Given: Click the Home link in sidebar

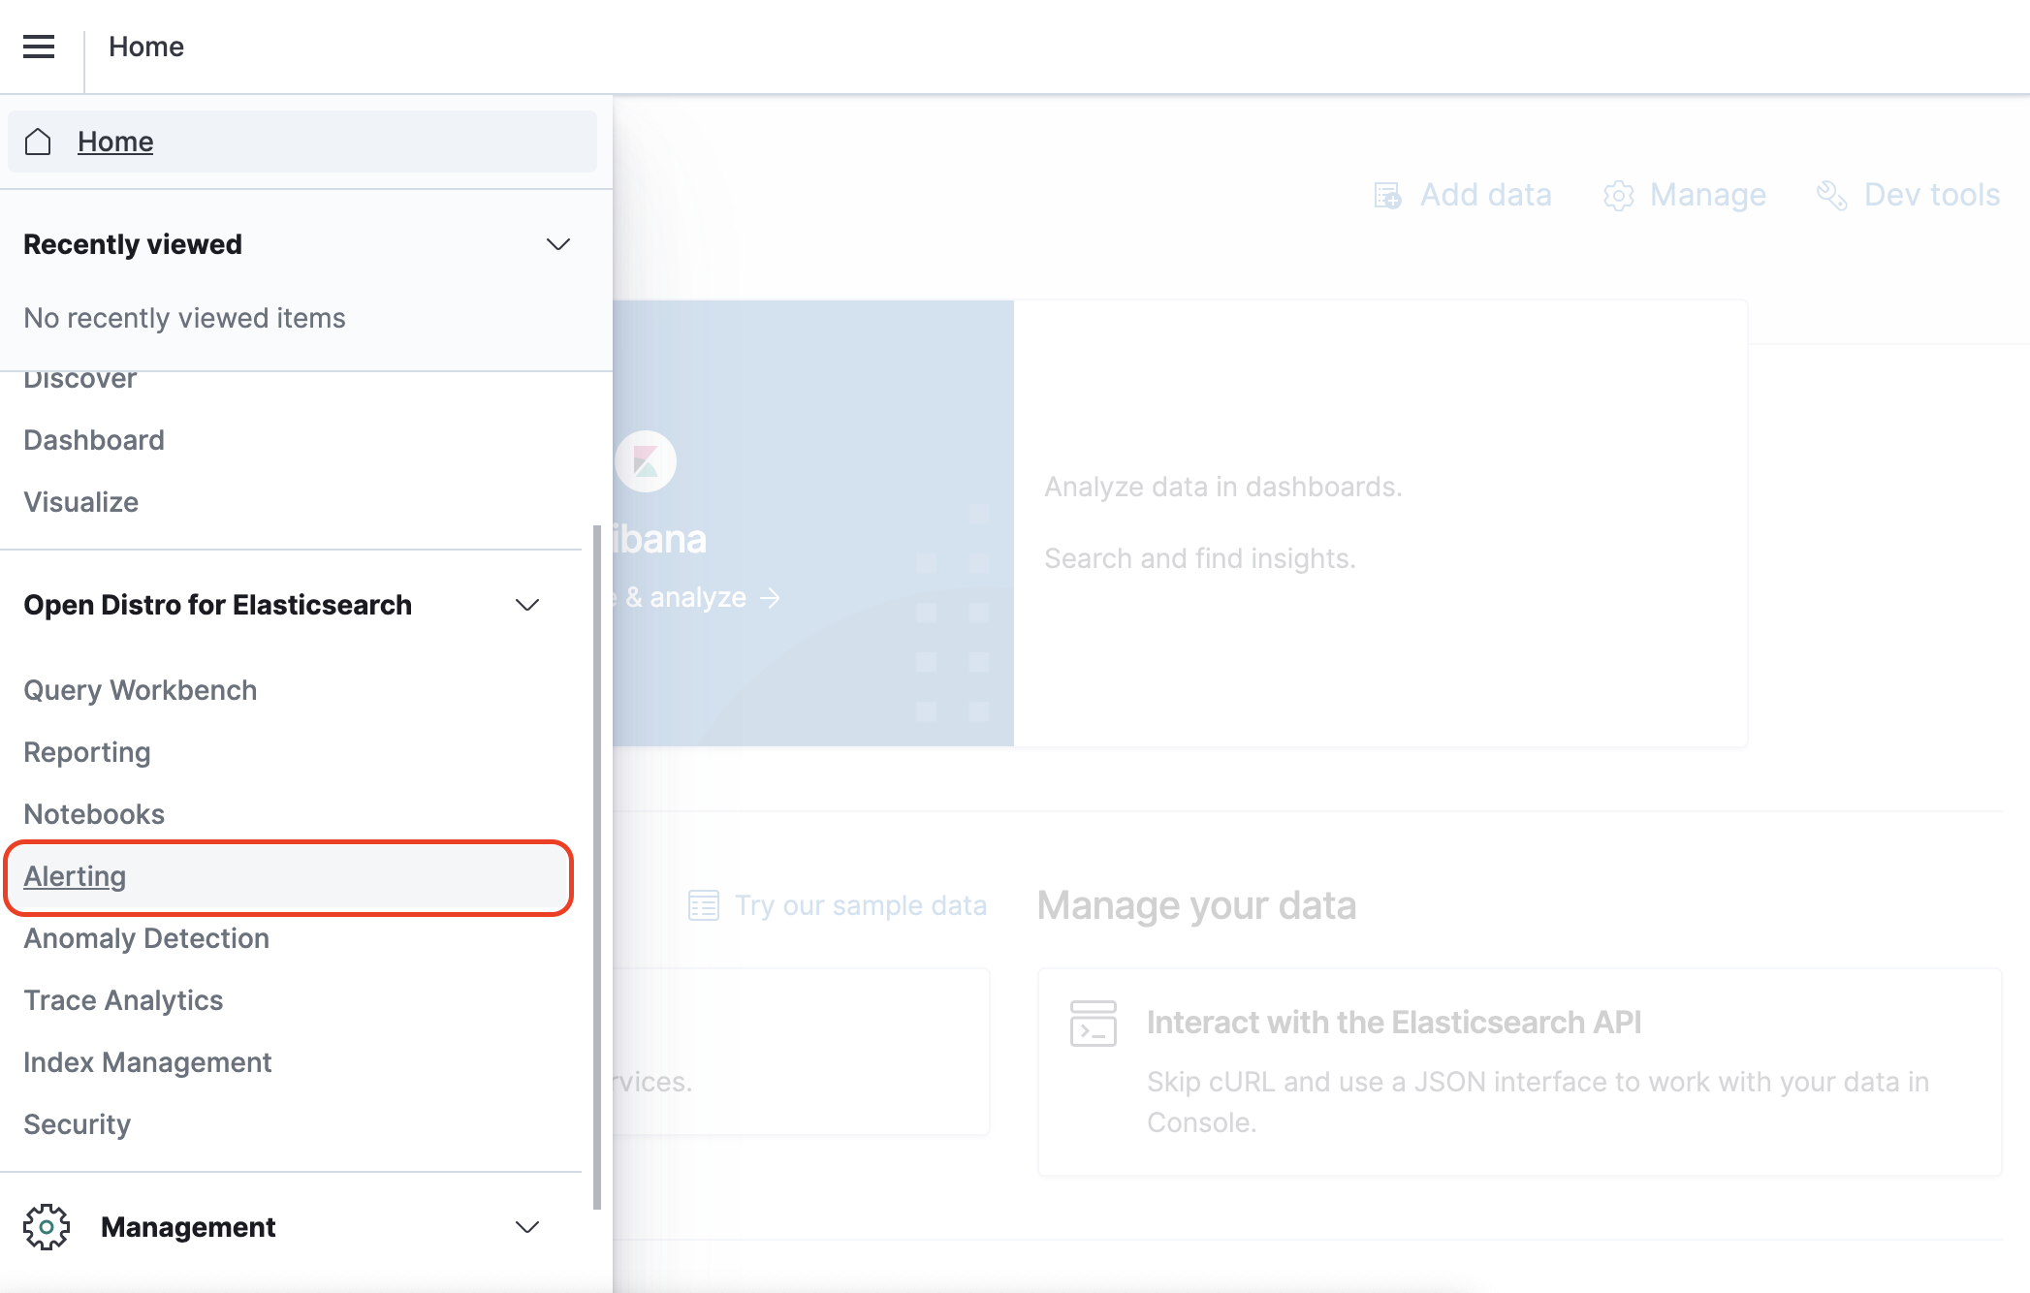Looking at the screenshot, I should 115,142.
